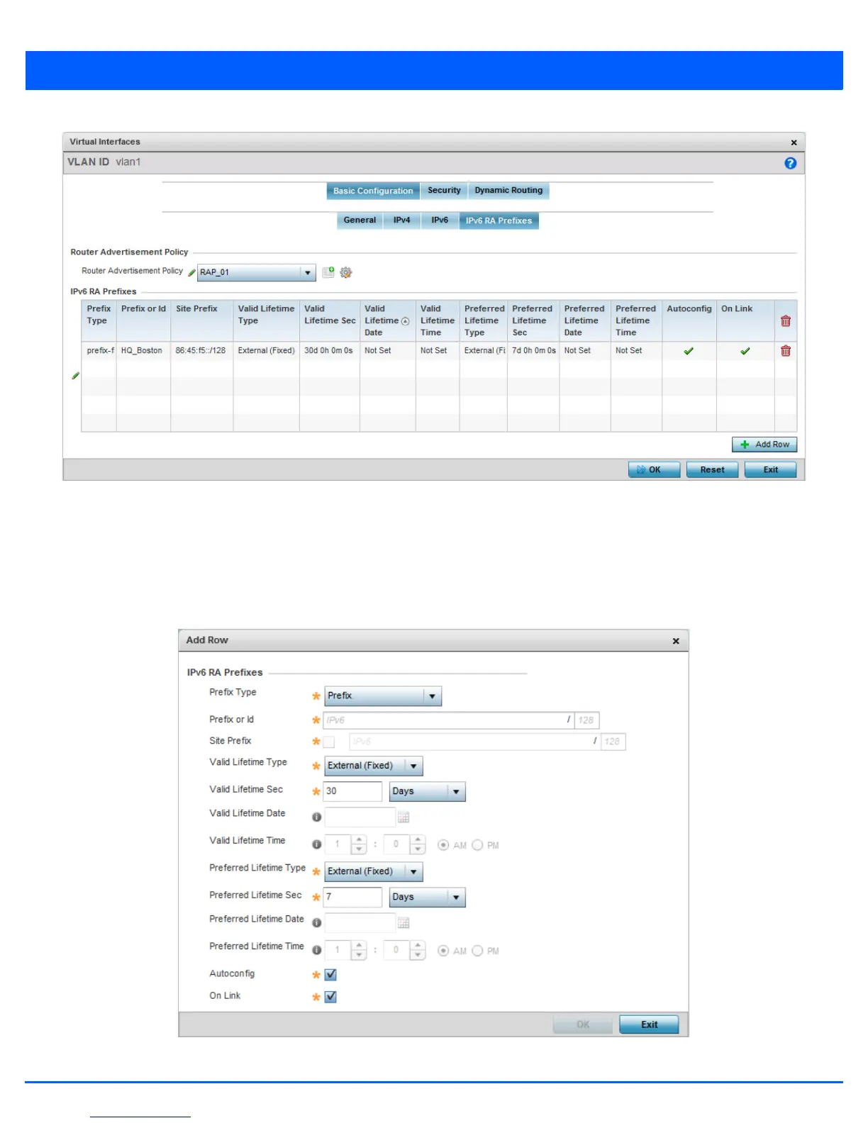868x1123 pixels.
Task: Click the pencil edit icon beside table
Action: (x=75, y=376)
